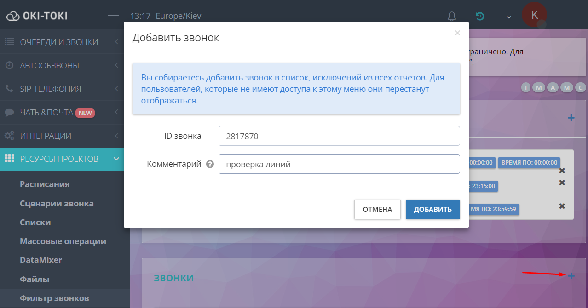Screen dimensions: 588x308
Task: Click the NEW badge on ЧАТЫ&ПОЧТА
Action: click(85, 113)
